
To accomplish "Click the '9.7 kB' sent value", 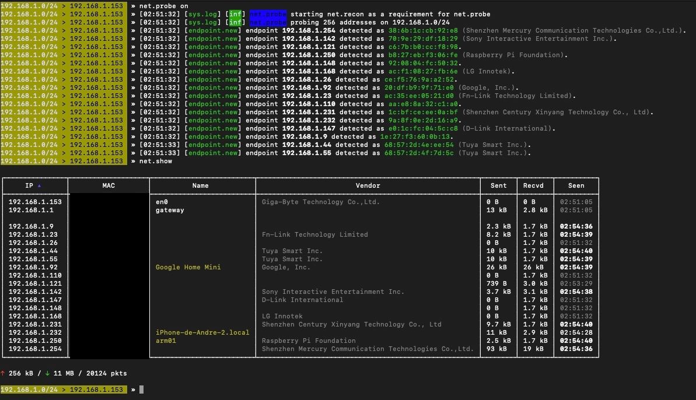I will coord(498,325).
